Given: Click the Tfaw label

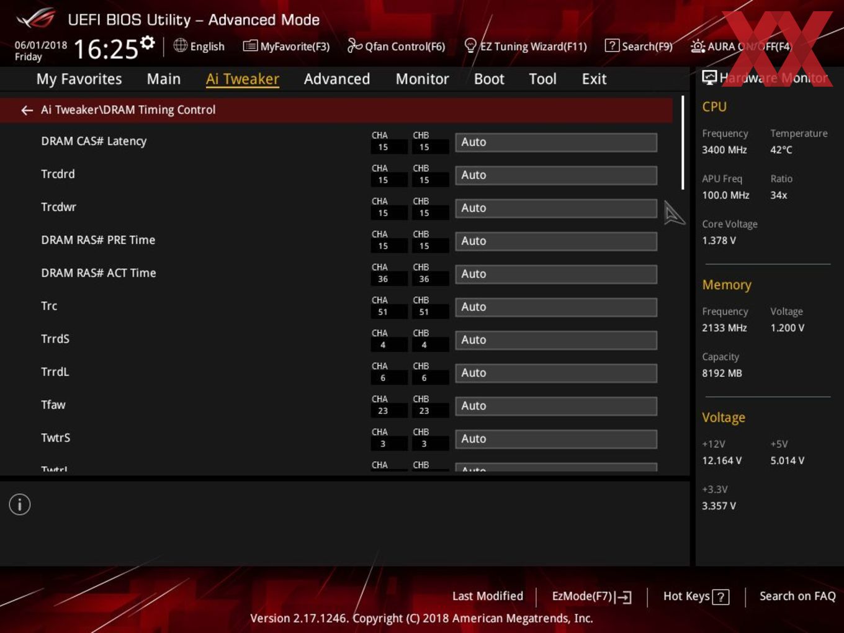Looking at the screenshot, I should pyautogui.click(x=53, y=405).
